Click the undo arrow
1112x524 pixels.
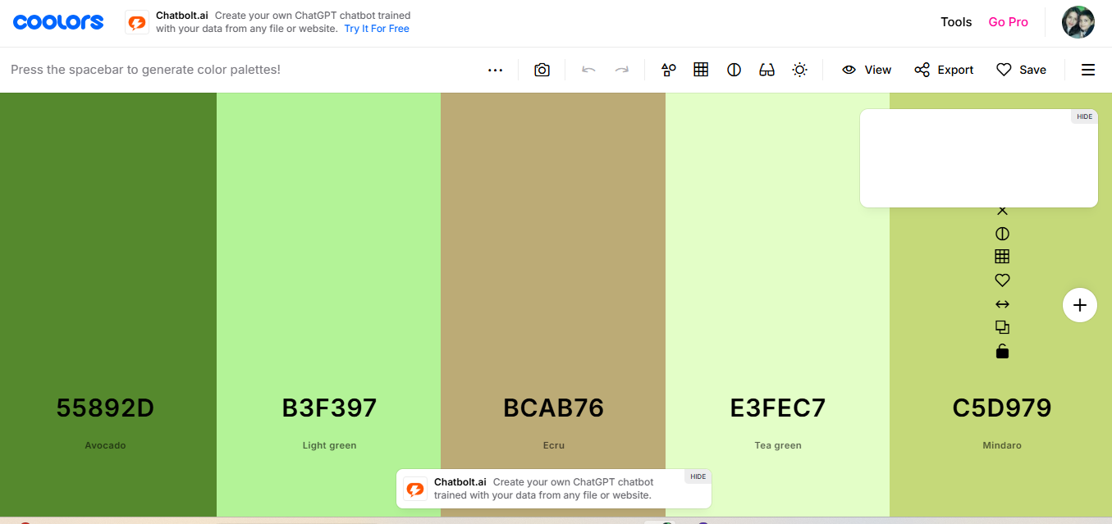[x=588, y=70]
